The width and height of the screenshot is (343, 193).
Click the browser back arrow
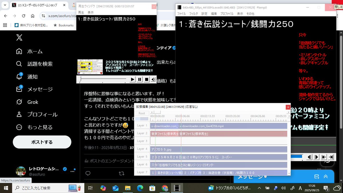click(6, 16)
